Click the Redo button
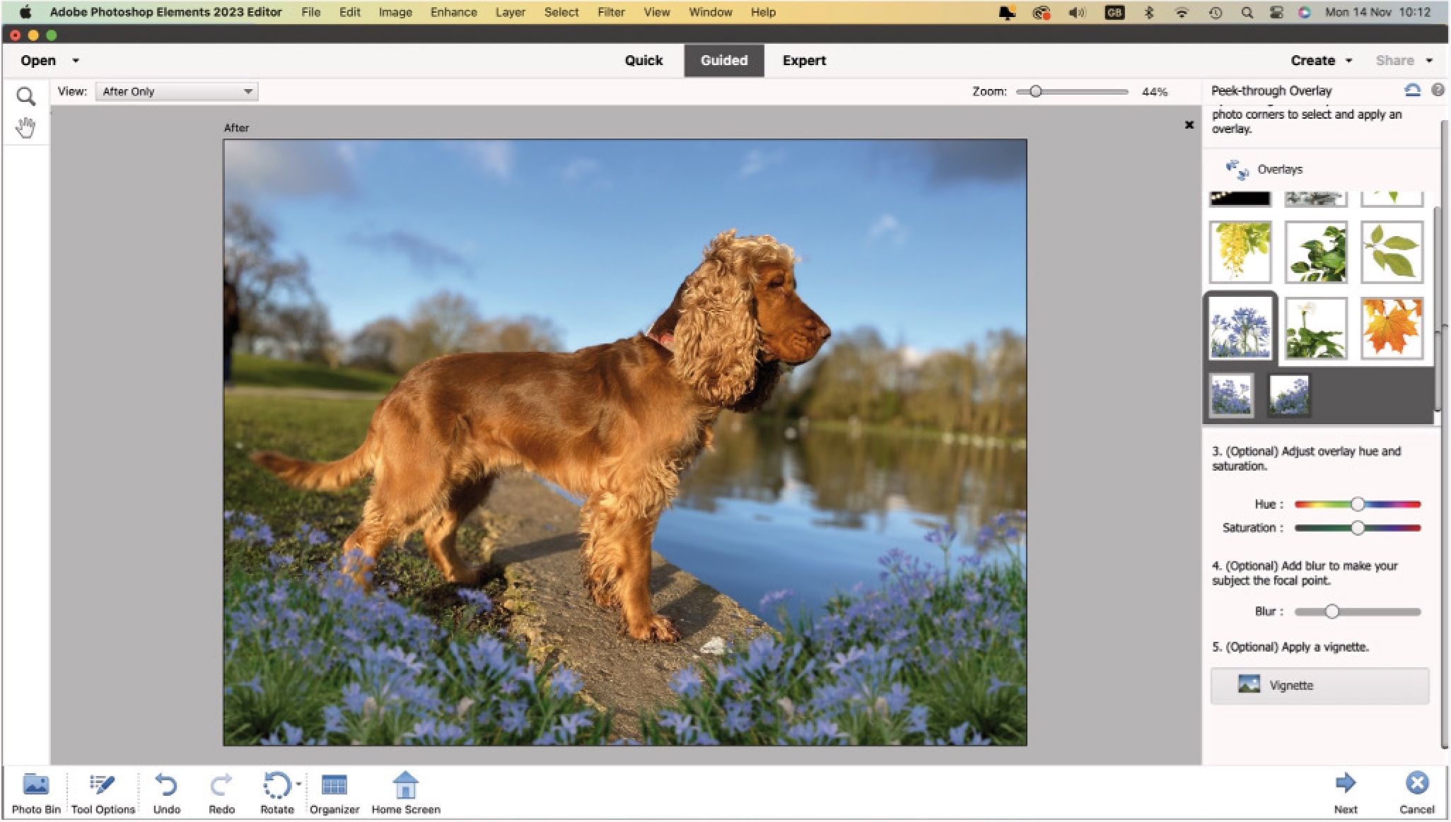The width and height of the screenshot is (1451, 822). (221, 794)
